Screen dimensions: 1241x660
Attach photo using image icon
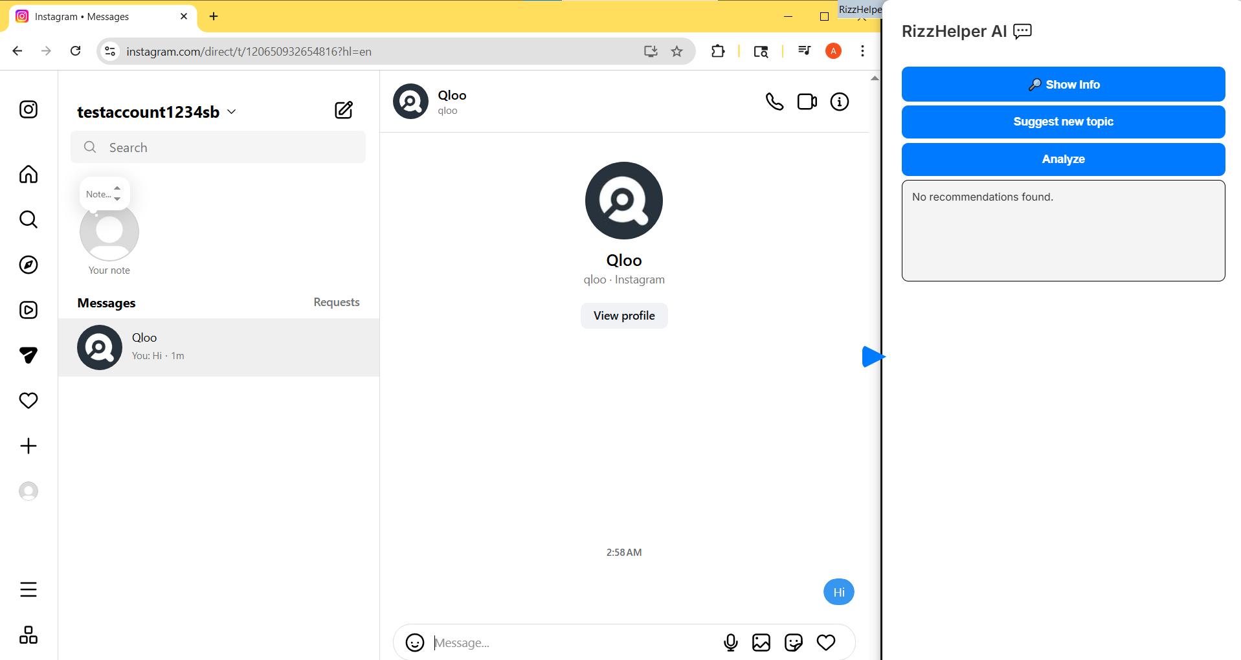(x=761, y=643)
